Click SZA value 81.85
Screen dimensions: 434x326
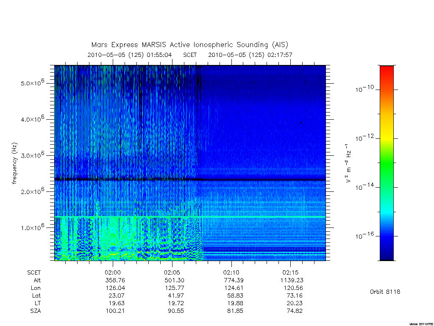click(235, 311)
